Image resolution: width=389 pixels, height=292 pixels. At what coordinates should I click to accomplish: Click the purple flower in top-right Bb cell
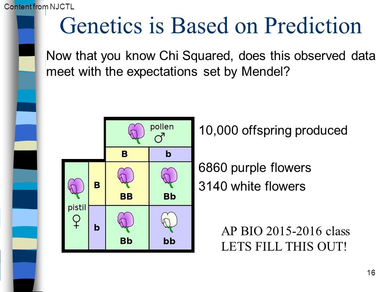point(169,178)
